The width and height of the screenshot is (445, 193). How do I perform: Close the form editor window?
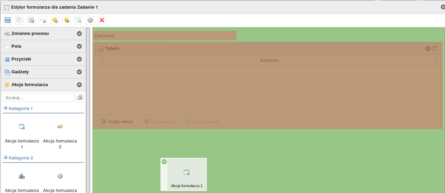(x=443, y=7)
